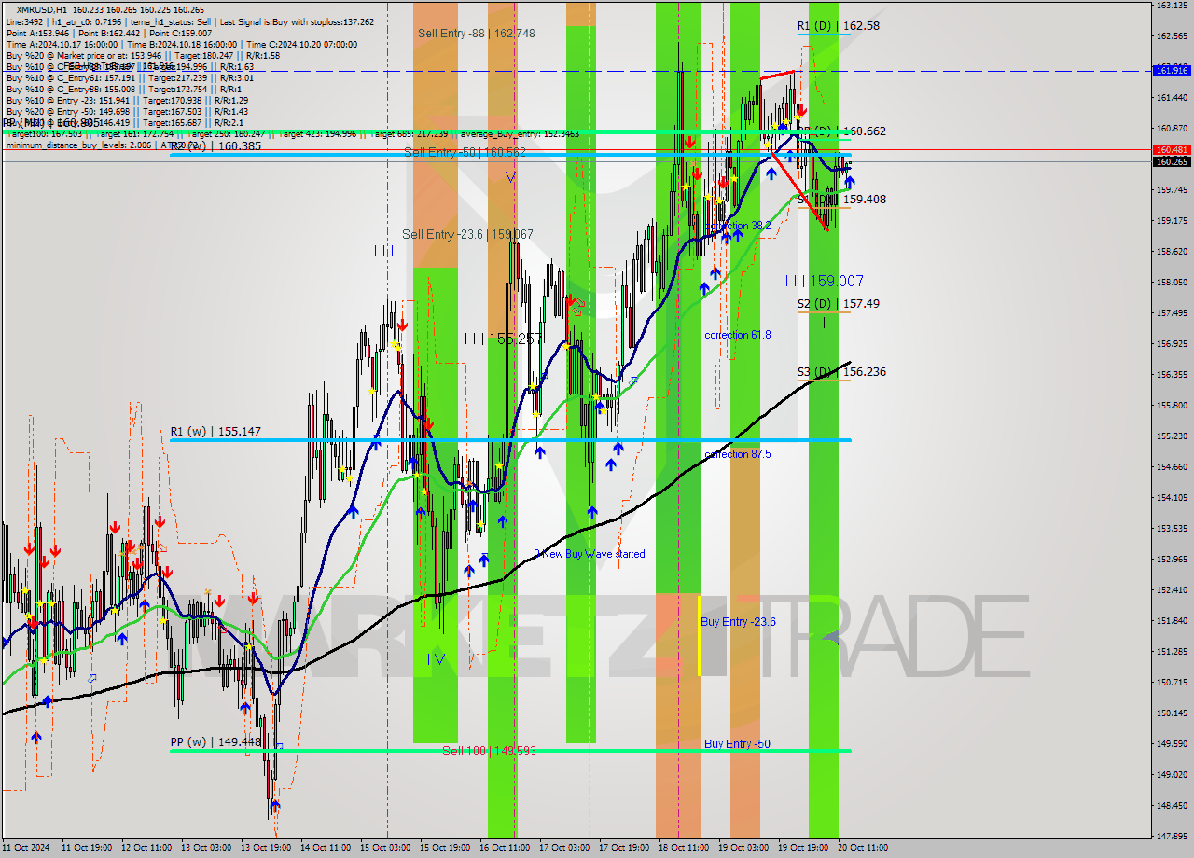1194x858 pixels.
Task: Click the 'Sell Entry -23.6 | 159.067' label
Action: click(x=467, y=234)
